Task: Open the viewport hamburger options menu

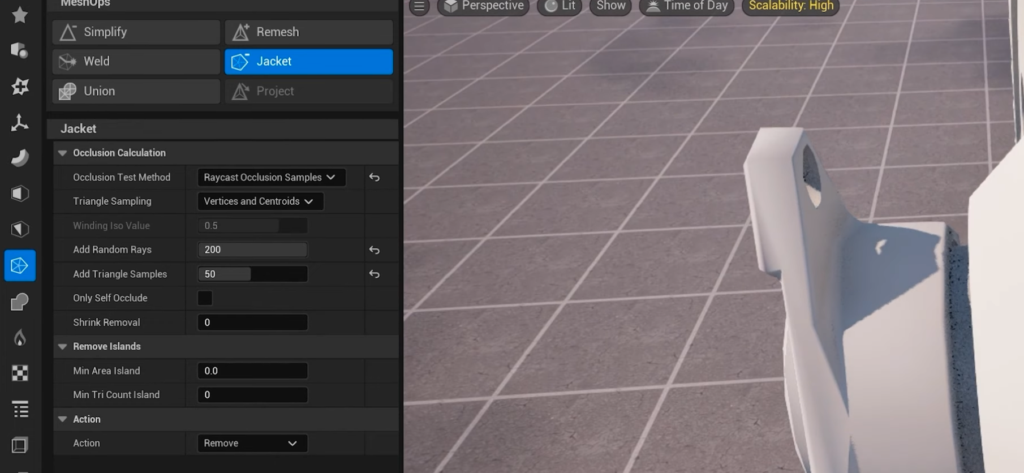Action: [419, 6]
